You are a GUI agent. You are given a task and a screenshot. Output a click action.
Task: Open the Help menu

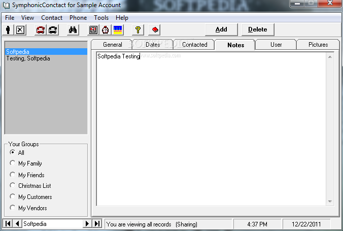[x=122, y=18]
